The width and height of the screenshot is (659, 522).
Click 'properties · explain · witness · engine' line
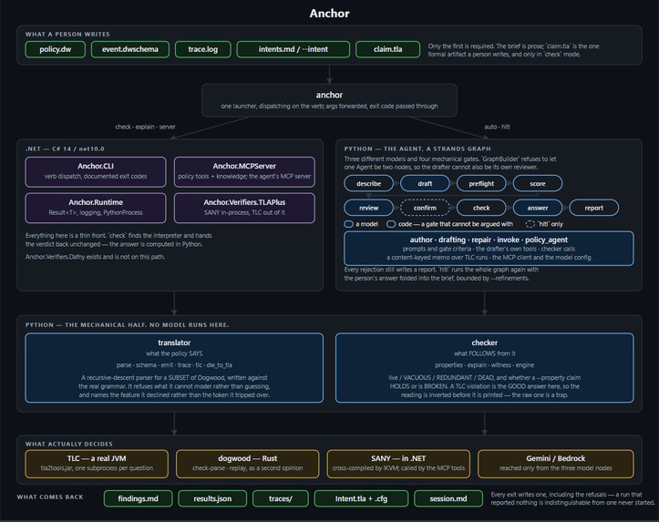pyautogui.click(x=485, y=365)
